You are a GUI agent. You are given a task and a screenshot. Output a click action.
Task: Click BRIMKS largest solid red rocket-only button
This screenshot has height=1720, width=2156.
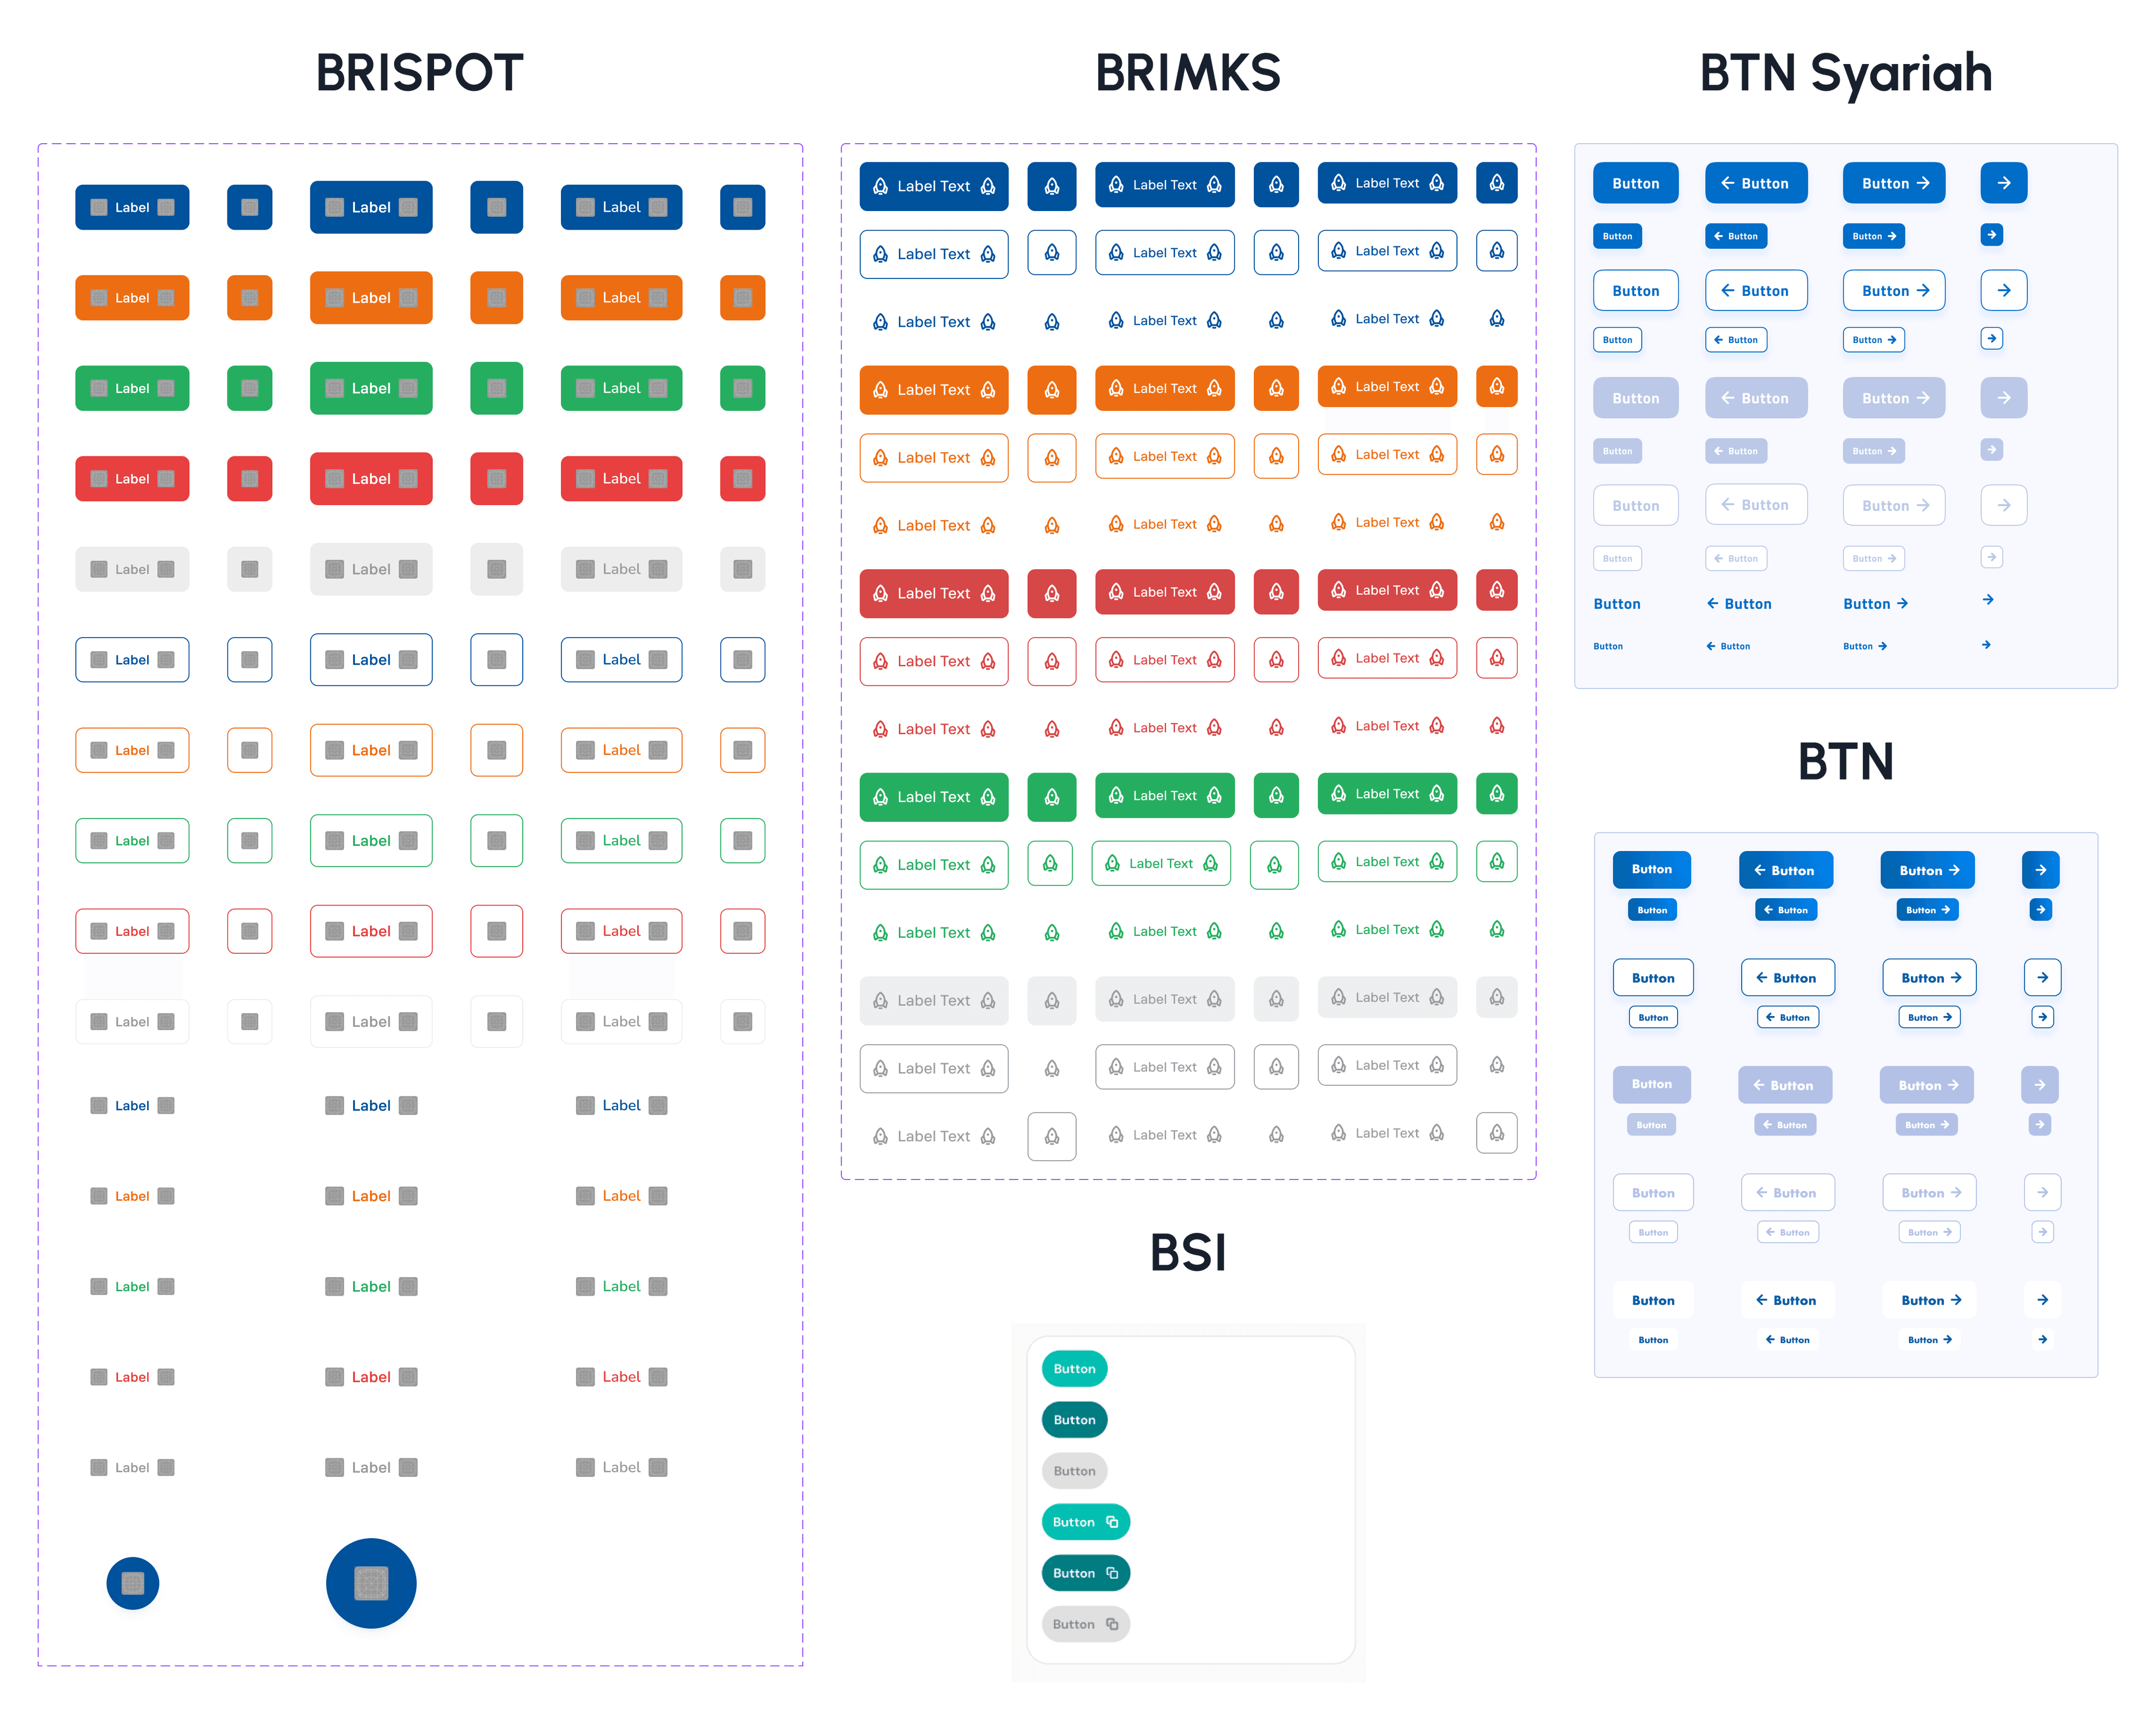click(1052, 593)
